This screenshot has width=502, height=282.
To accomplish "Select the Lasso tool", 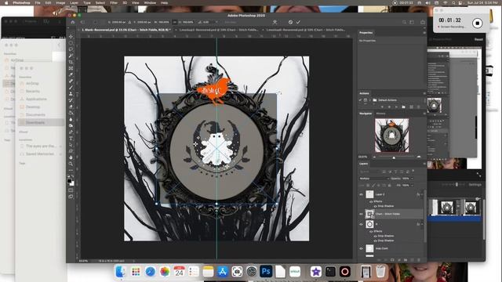I will (x=71, y=49).
